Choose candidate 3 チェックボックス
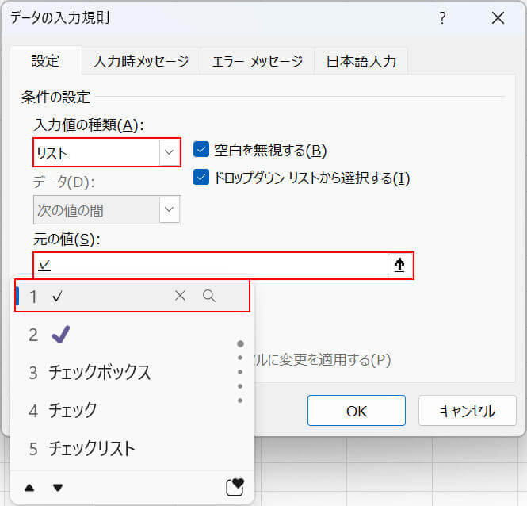This screenshot has height=506, width=527. click(99, 372)
